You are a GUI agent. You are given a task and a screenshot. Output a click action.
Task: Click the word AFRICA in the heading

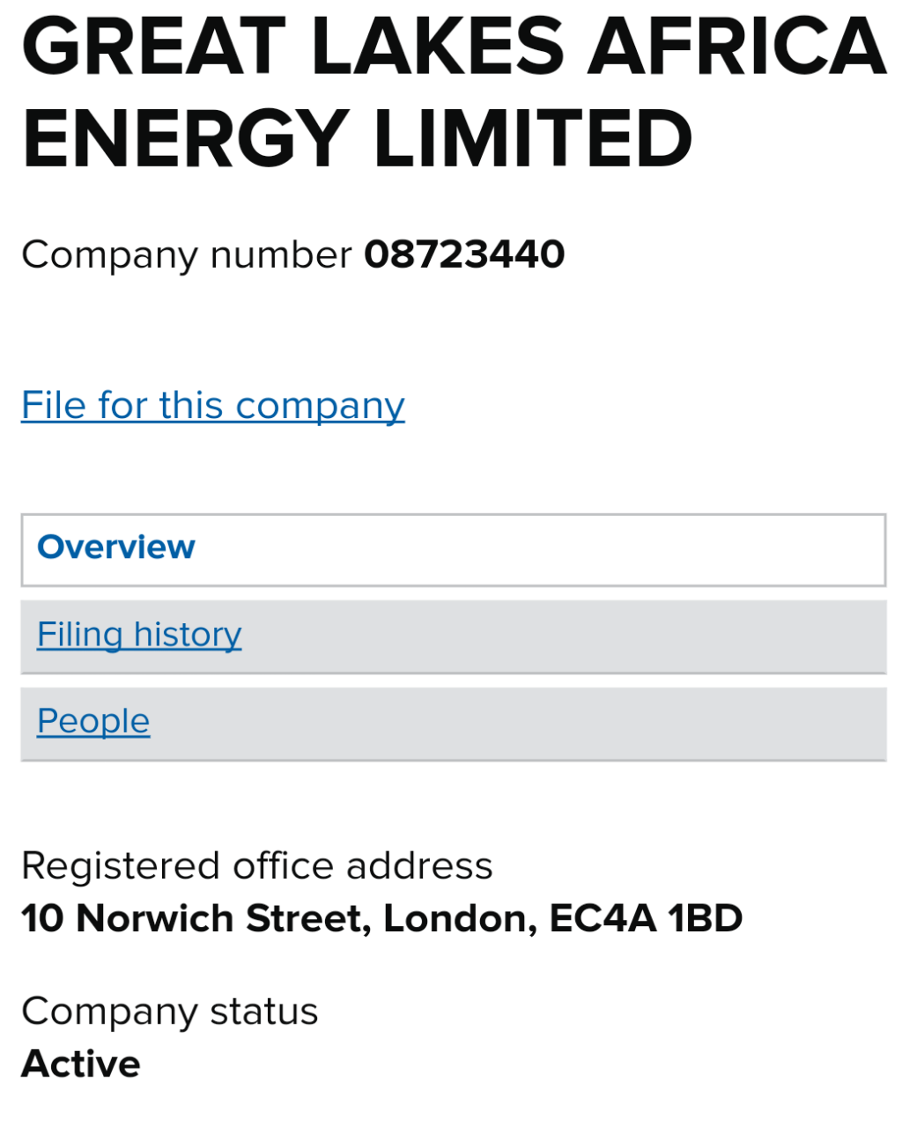tap(736, 48)
